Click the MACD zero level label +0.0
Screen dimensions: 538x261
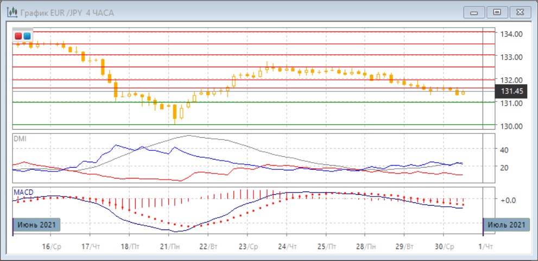coord(508,200)
